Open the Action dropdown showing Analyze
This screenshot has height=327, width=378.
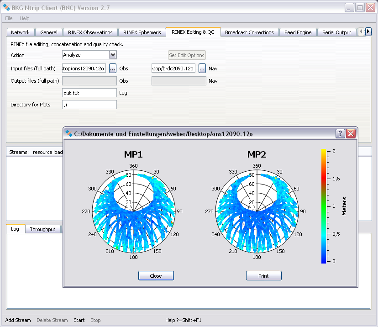tap(89, 55)
